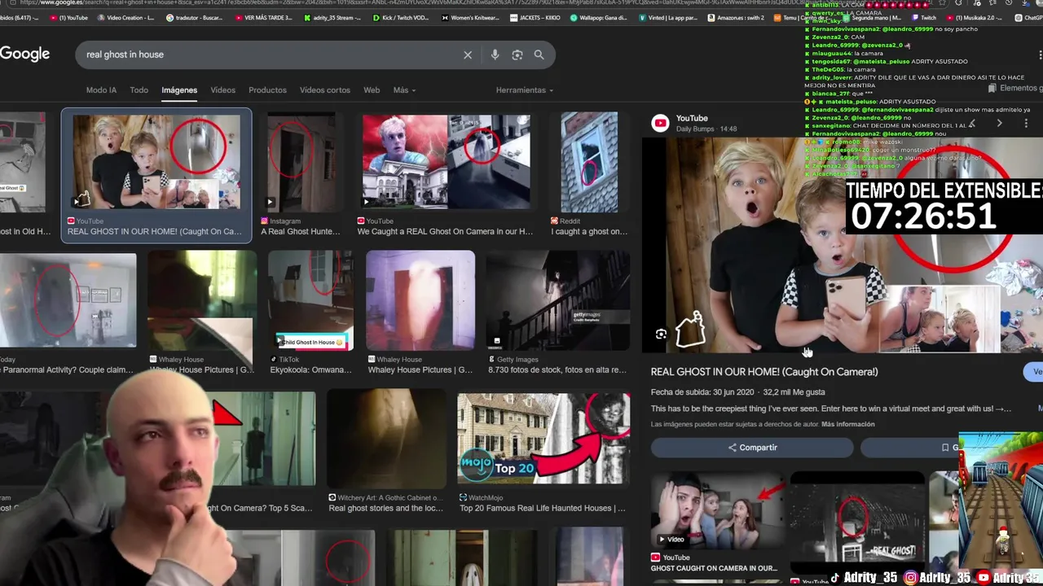Open the Más información copyright link

847,424
